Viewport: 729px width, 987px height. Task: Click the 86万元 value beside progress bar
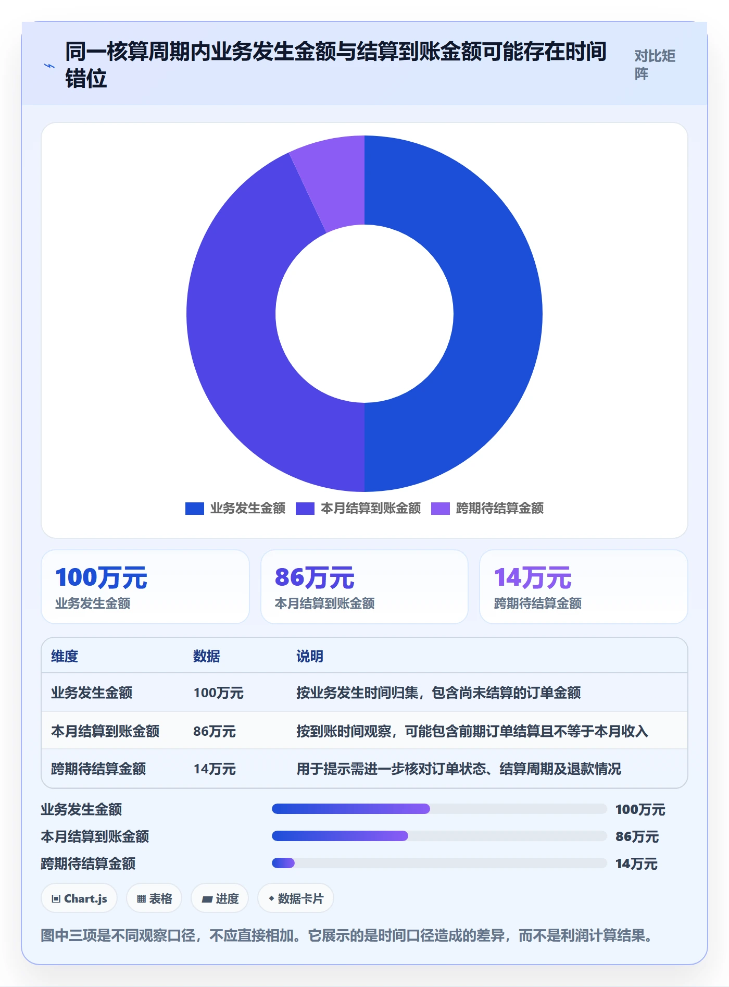point(637,836)
